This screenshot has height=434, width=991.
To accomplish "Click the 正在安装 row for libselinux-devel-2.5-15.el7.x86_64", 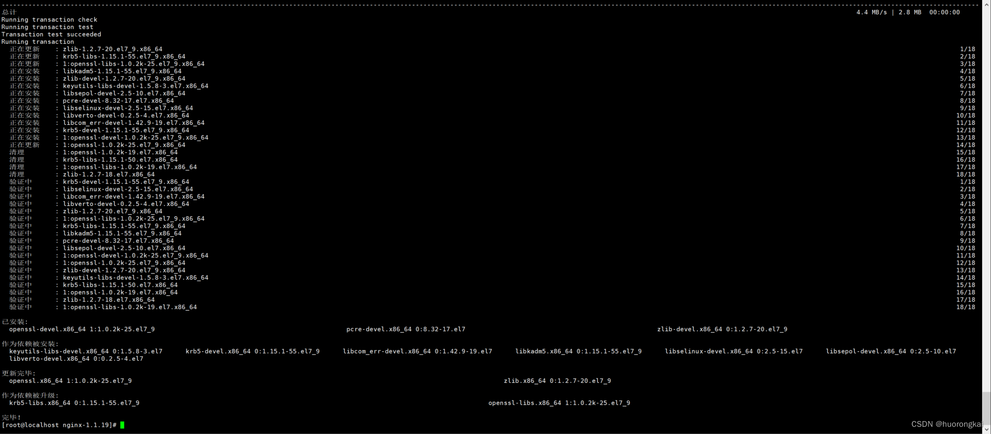I will click(492, 108).
